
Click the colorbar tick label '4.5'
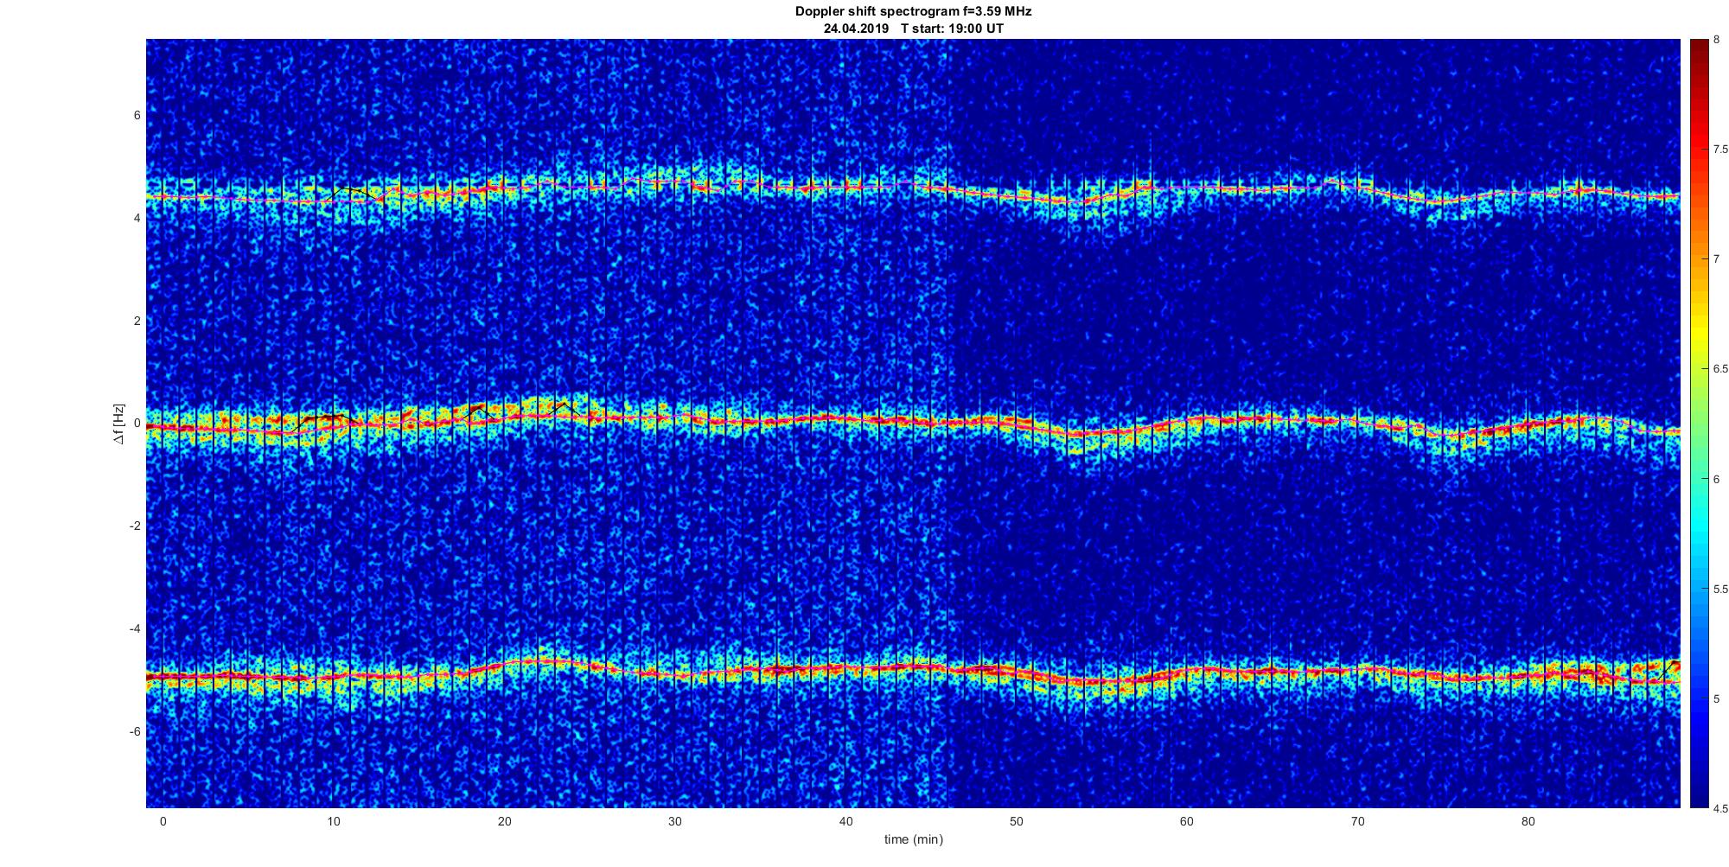point(1721,808)
